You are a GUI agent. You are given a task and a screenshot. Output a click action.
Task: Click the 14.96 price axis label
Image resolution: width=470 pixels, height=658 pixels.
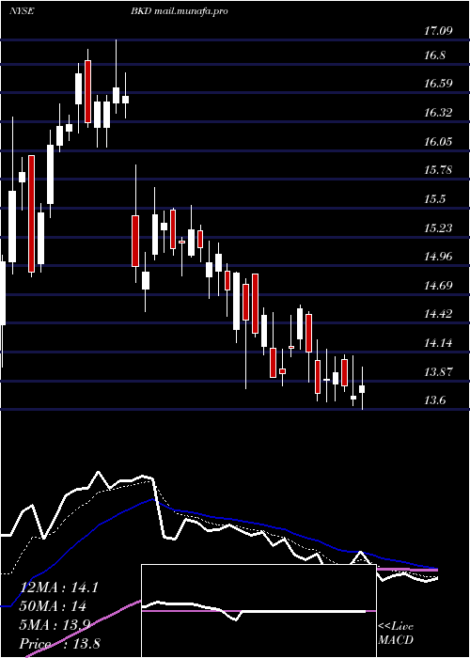pyautogui.click(x=438, y=257)
